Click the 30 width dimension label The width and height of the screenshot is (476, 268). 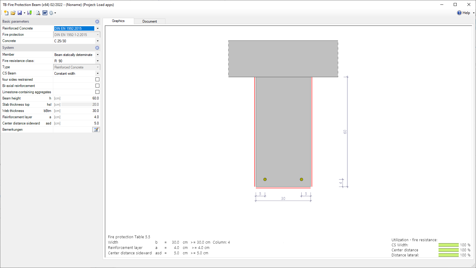click(x=283, y=199)
